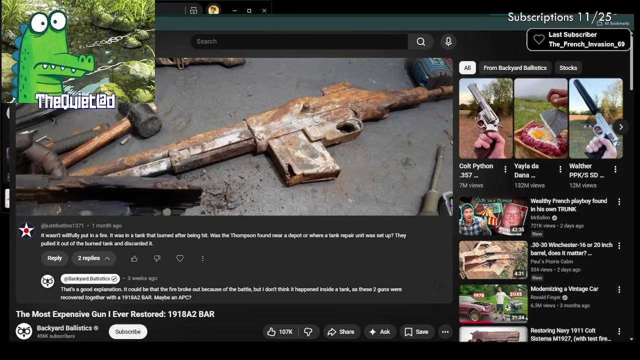Image resolution: width=640 pixels, height=360 pixels.
Task: Click the @Backyard.Ballistics reply badge
Action: point(89,278)
